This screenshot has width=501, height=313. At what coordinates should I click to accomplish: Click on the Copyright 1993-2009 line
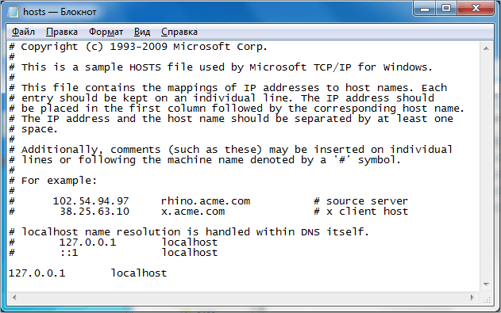click(137, 47)
